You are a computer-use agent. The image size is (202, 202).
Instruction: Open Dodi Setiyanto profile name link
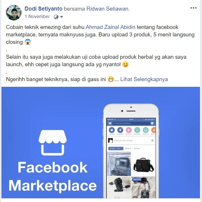(44, 9)
